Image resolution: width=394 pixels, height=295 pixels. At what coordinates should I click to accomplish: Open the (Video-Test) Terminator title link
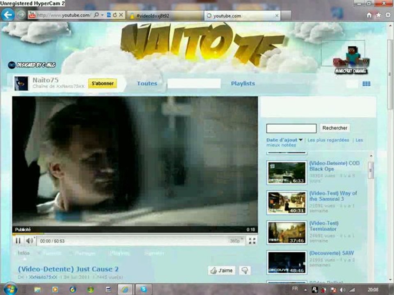(x=324, y=226)
